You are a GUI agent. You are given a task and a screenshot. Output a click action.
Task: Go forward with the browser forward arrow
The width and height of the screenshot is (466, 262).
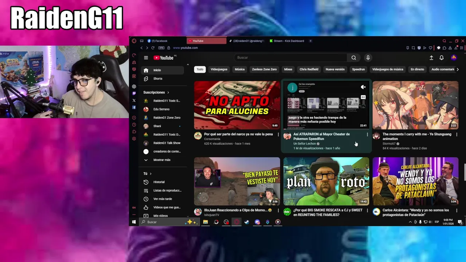[147, 48]
